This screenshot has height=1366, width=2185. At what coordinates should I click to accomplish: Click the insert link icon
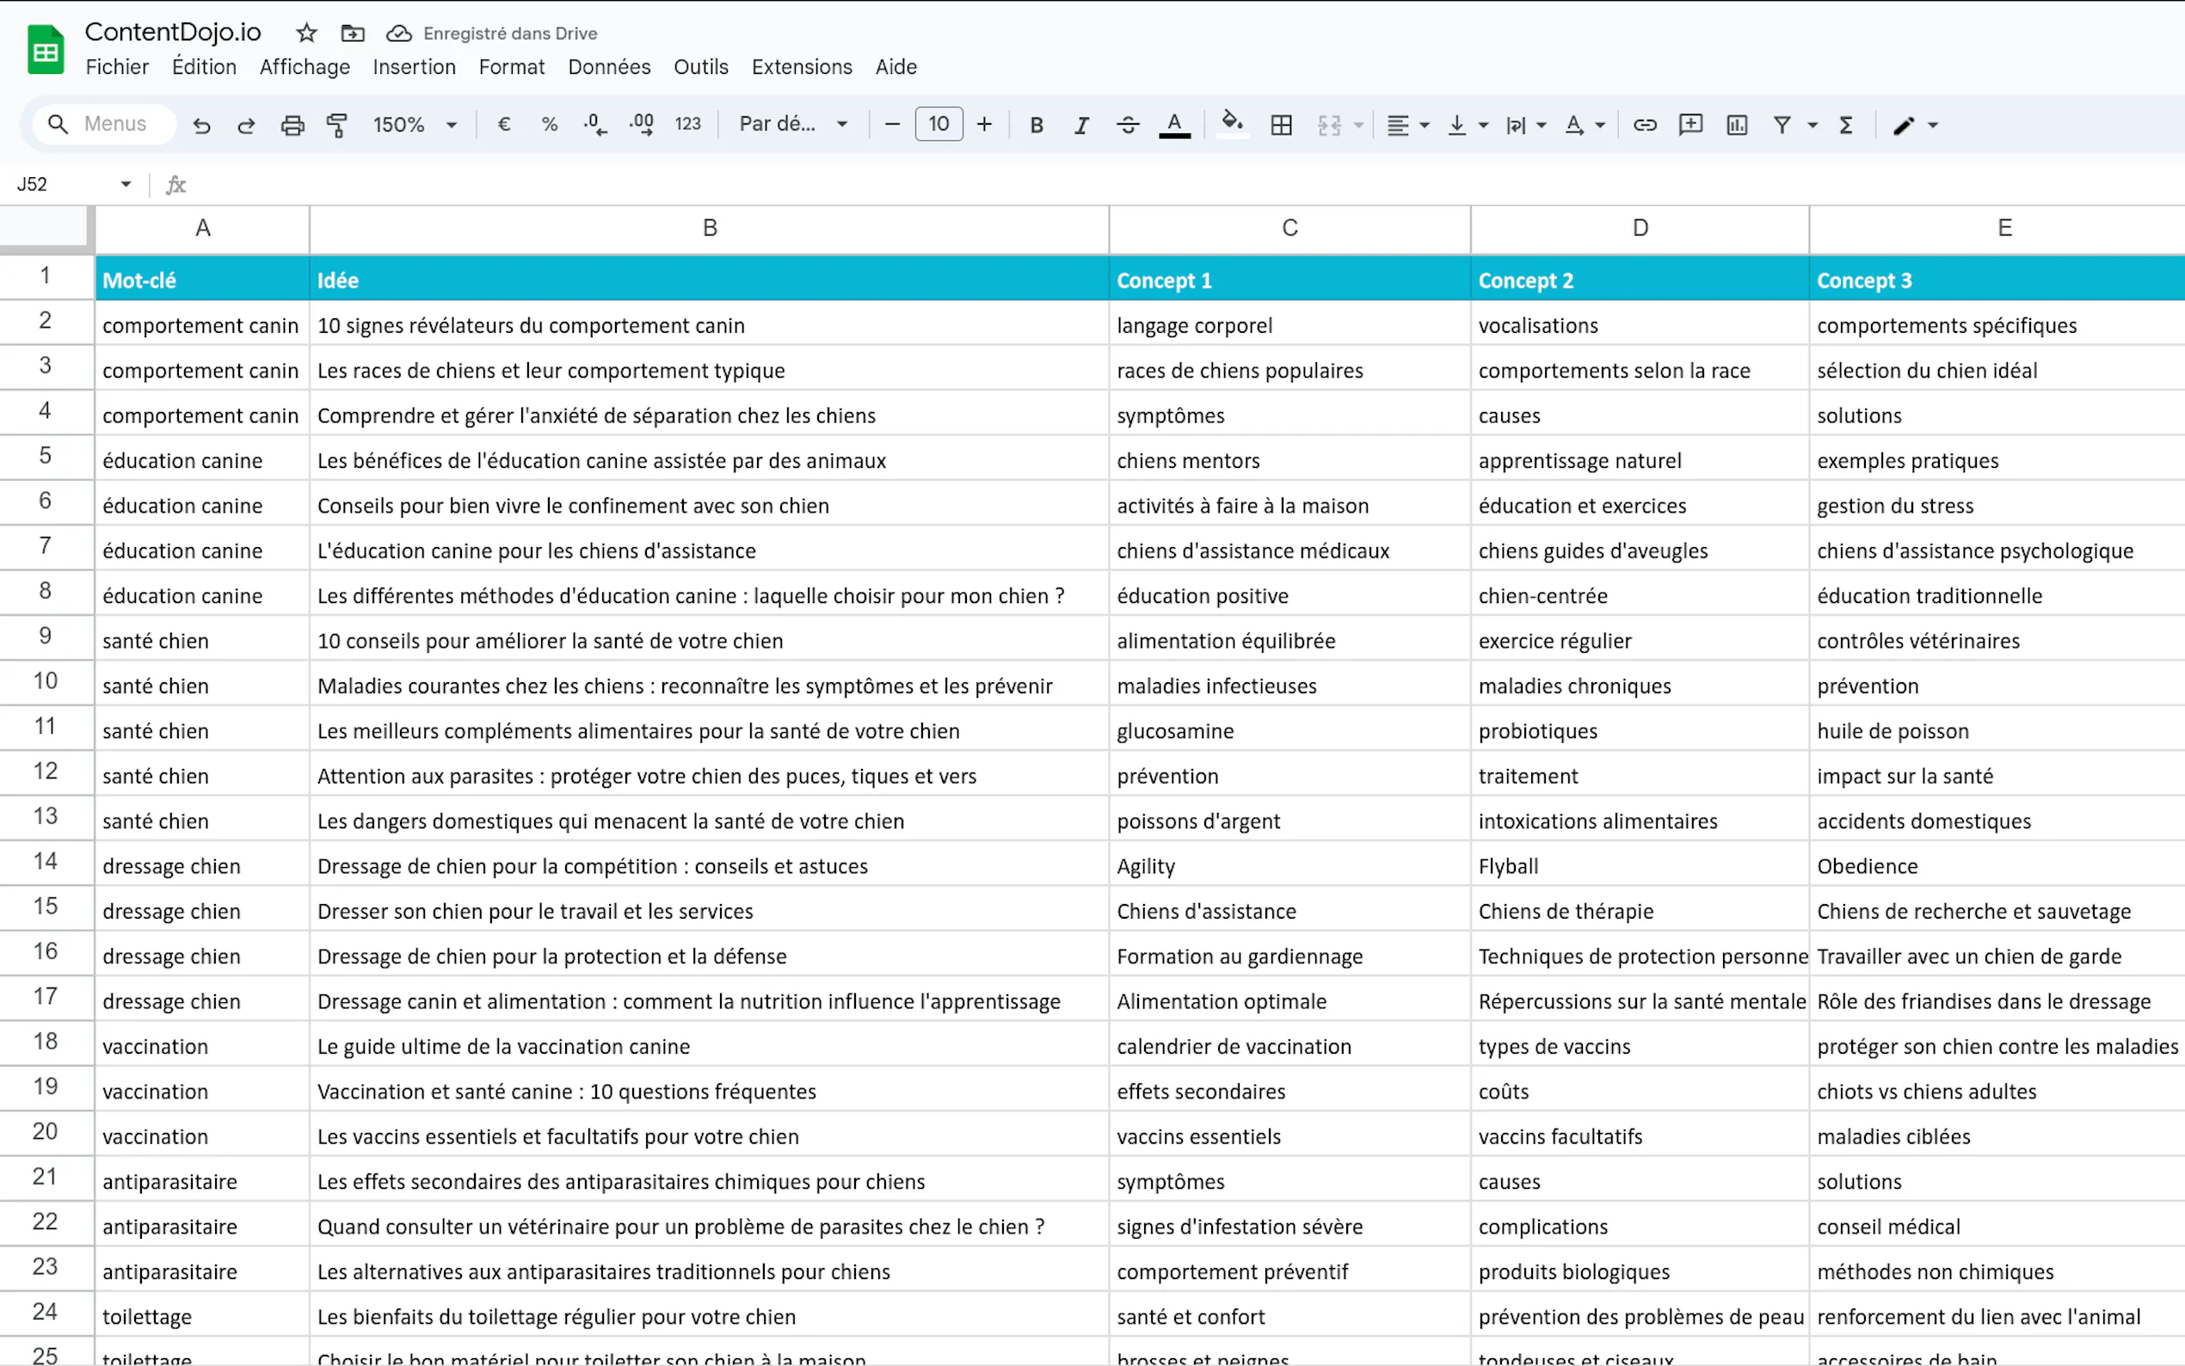pyautogui.click(x=1644, y=125)
